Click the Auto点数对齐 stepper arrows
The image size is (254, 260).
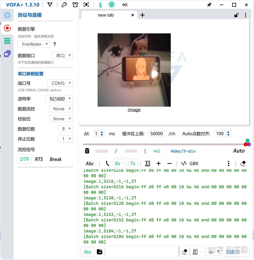pyautogui.click(x=228, y=134)
